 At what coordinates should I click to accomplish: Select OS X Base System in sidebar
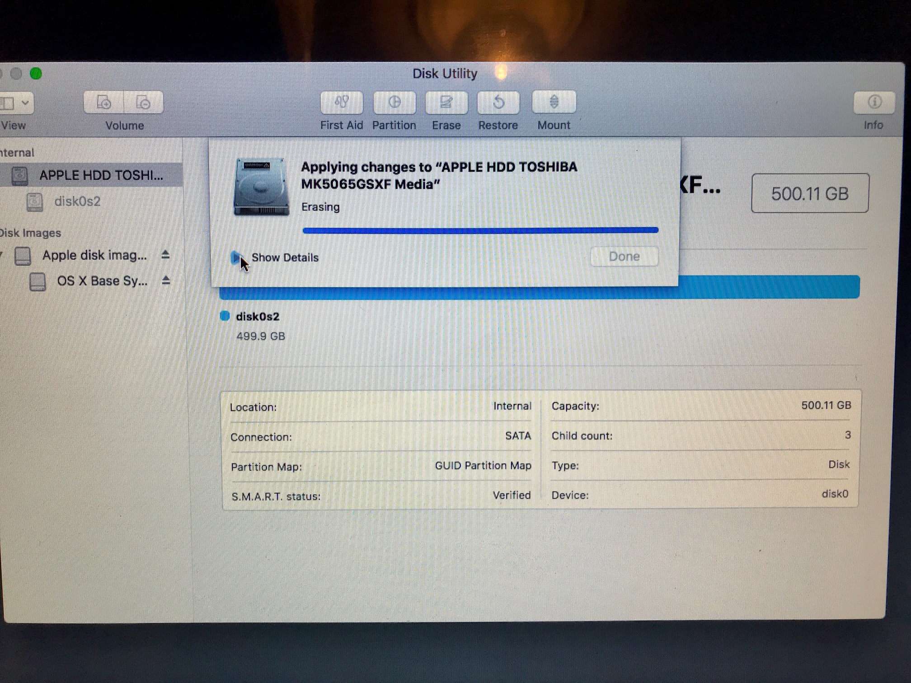(x=102, y=281)
